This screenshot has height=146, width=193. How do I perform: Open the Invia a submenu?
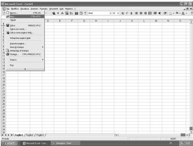click(25, 60)
